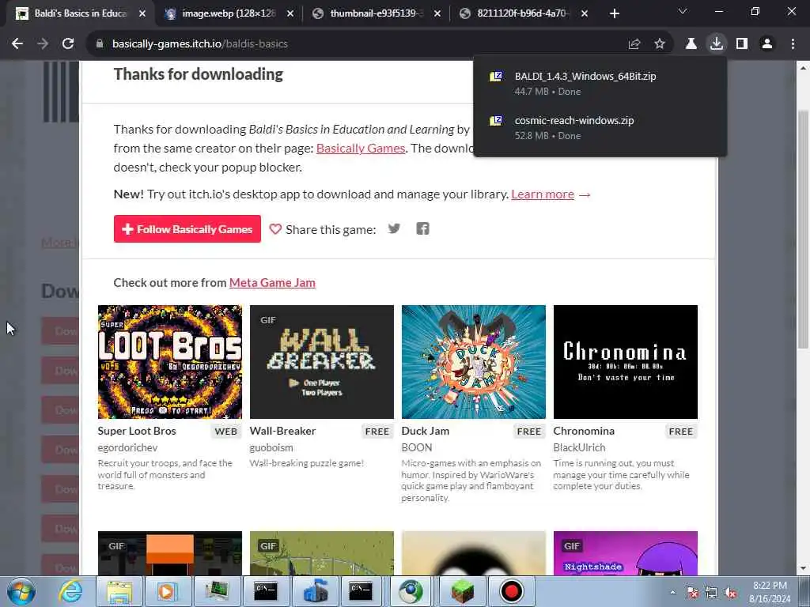The image size is (810, 607).
Task: Close the 8211120f-b96d tab
Action: [585, 13]
